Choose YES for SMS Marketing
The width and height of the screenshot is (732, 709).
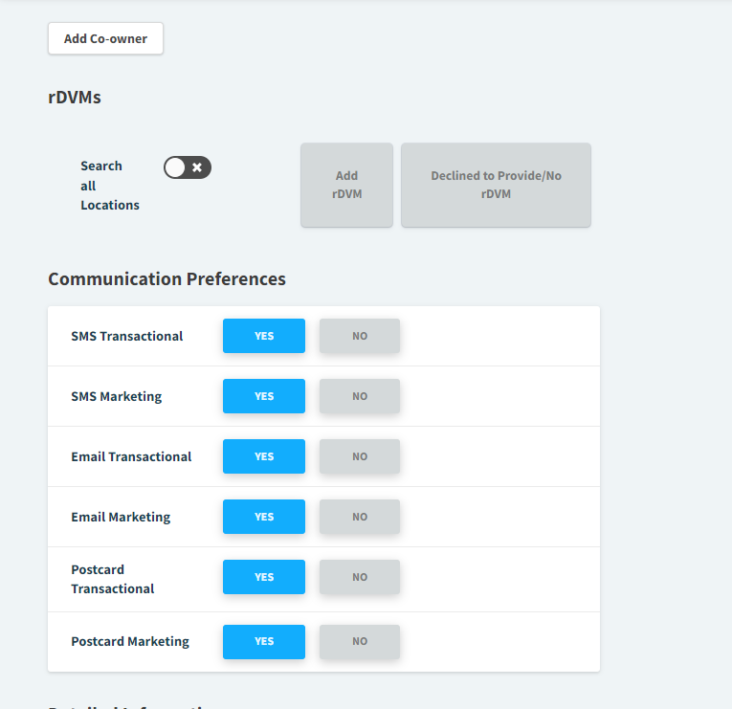click(264, 396)
